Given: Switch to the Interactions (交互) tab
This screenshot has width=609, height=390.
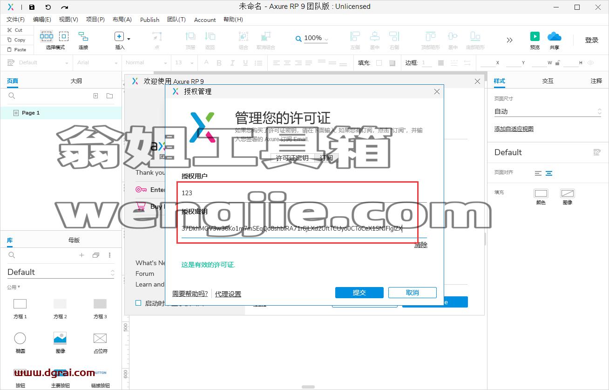Looking at the screenshot, I should (x=548, y=81).
